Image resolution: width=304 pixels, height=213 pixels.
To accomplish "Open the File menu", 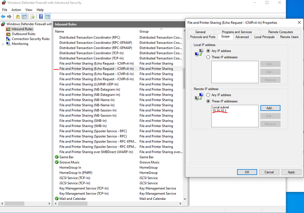I will [5, 10].
